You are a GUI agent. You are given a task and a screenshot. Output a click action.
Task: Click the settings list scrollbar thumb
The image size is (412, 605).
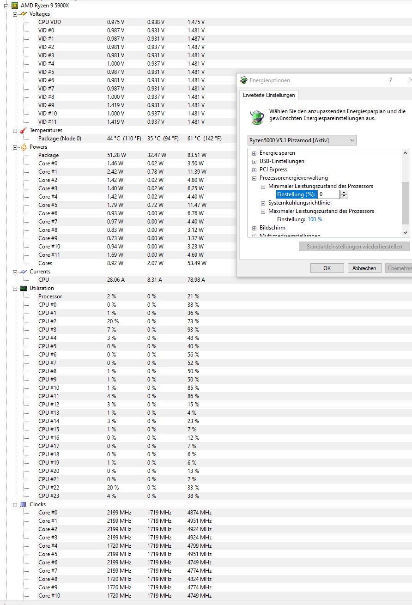(406, 203)
